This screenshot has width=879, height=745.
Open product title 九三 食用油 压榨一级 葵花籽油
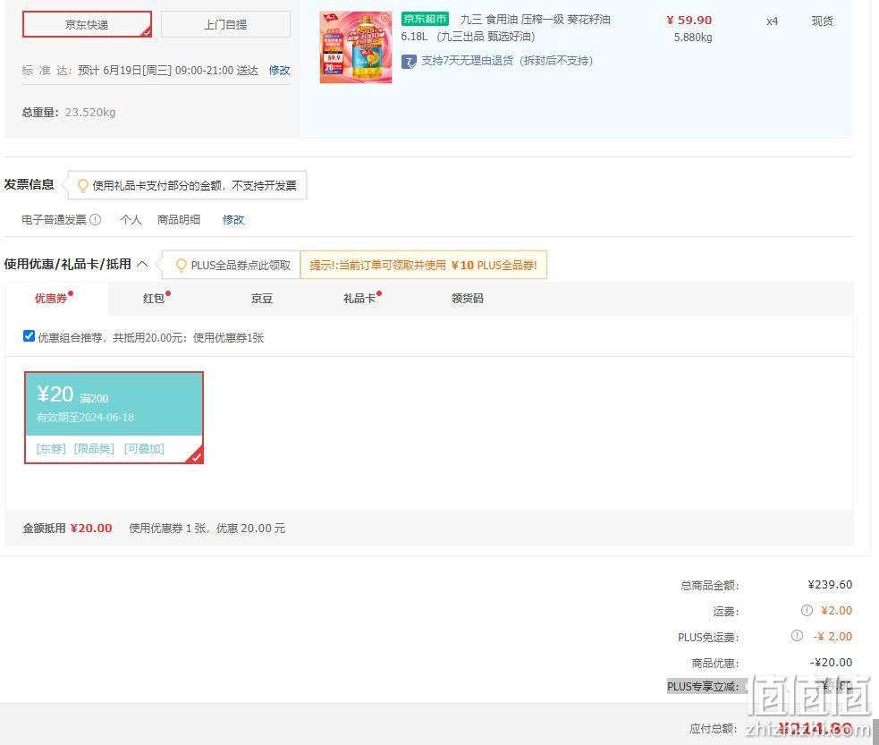click(x=536, y=20)
